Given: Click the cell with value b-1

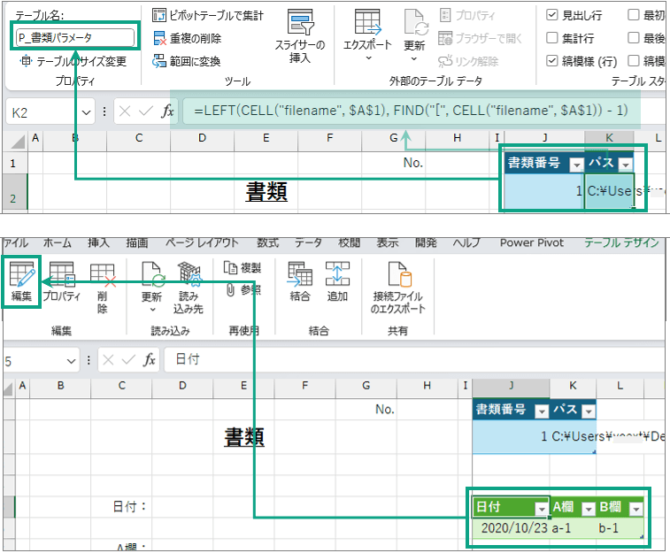Looking at the screenshot, I should [x=620, y=528].
